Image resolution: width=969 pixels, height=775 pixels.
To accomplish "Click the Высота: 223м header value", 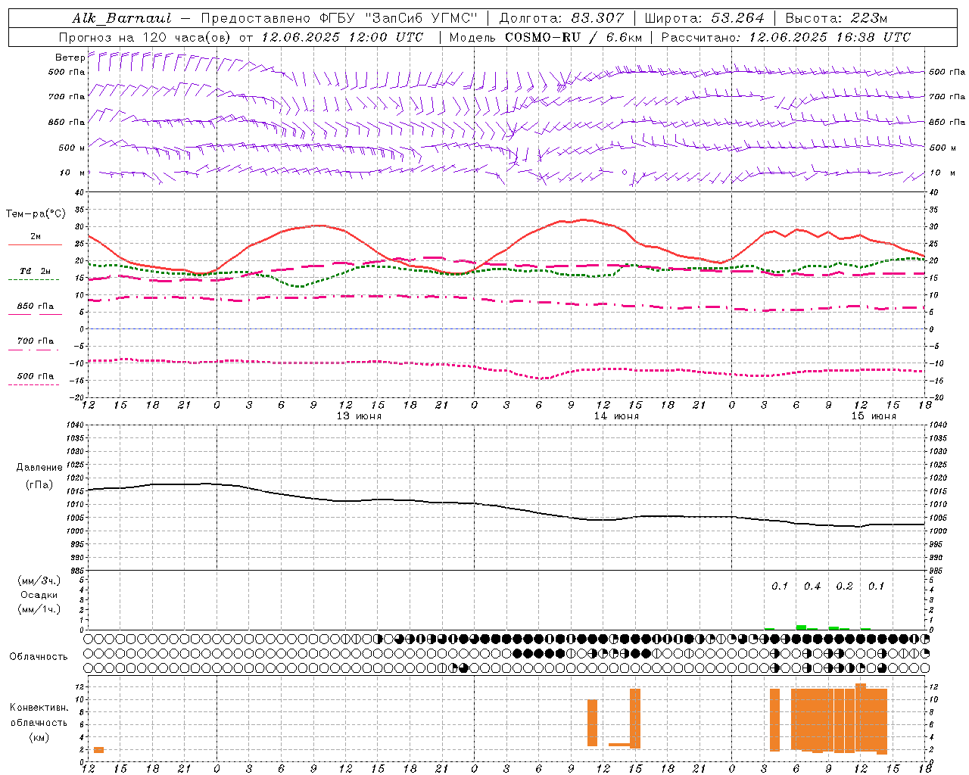I will tap(837, 18).
